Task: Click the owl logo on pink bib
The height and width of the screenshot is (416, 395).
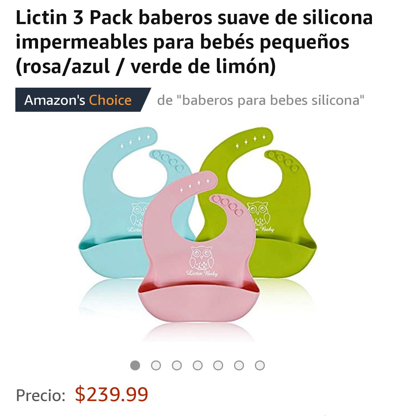Action: click(x=202, y=258)
